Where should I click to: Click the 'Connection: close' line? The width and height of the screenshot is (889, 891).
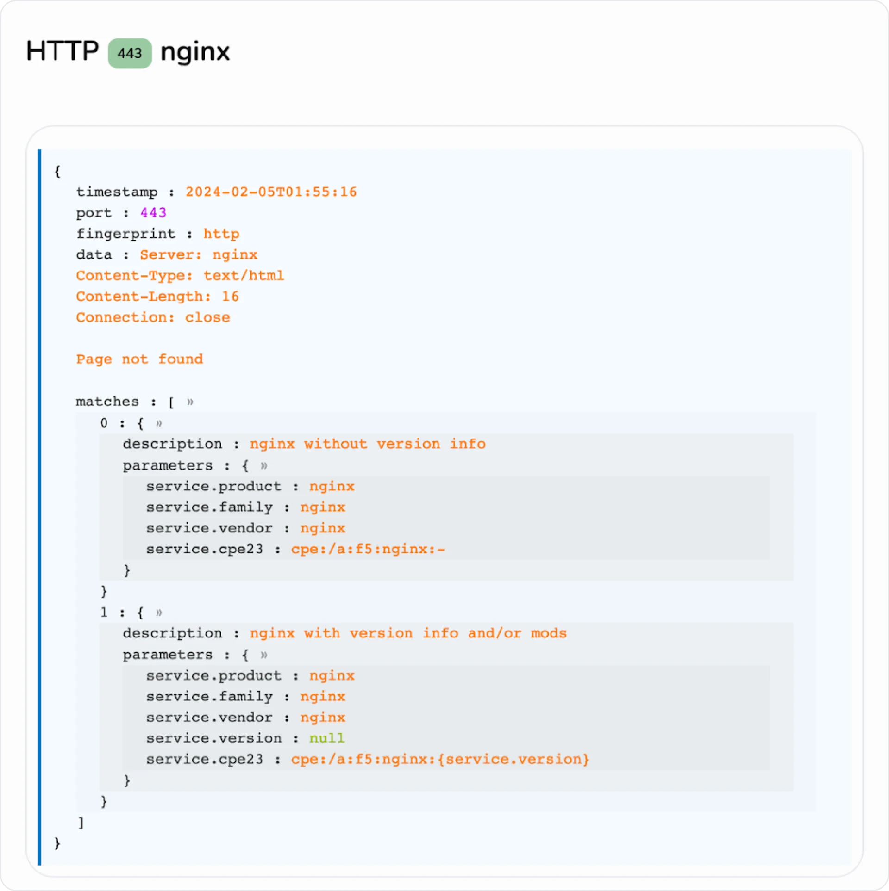point(153,317)
